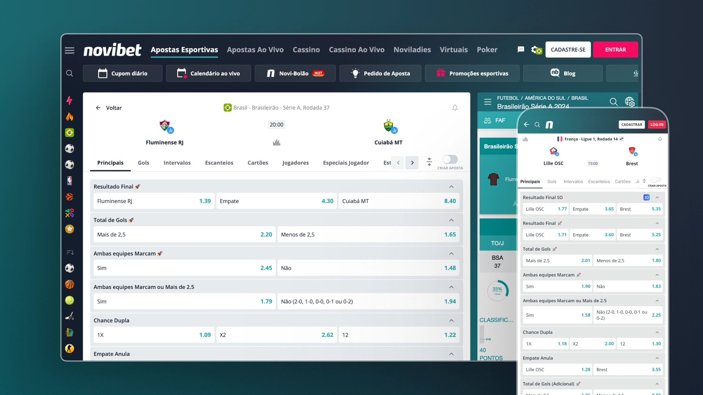
Task: Select X2 odds 2.62 in Chance Dupla
Action: [x=276, y=335]
